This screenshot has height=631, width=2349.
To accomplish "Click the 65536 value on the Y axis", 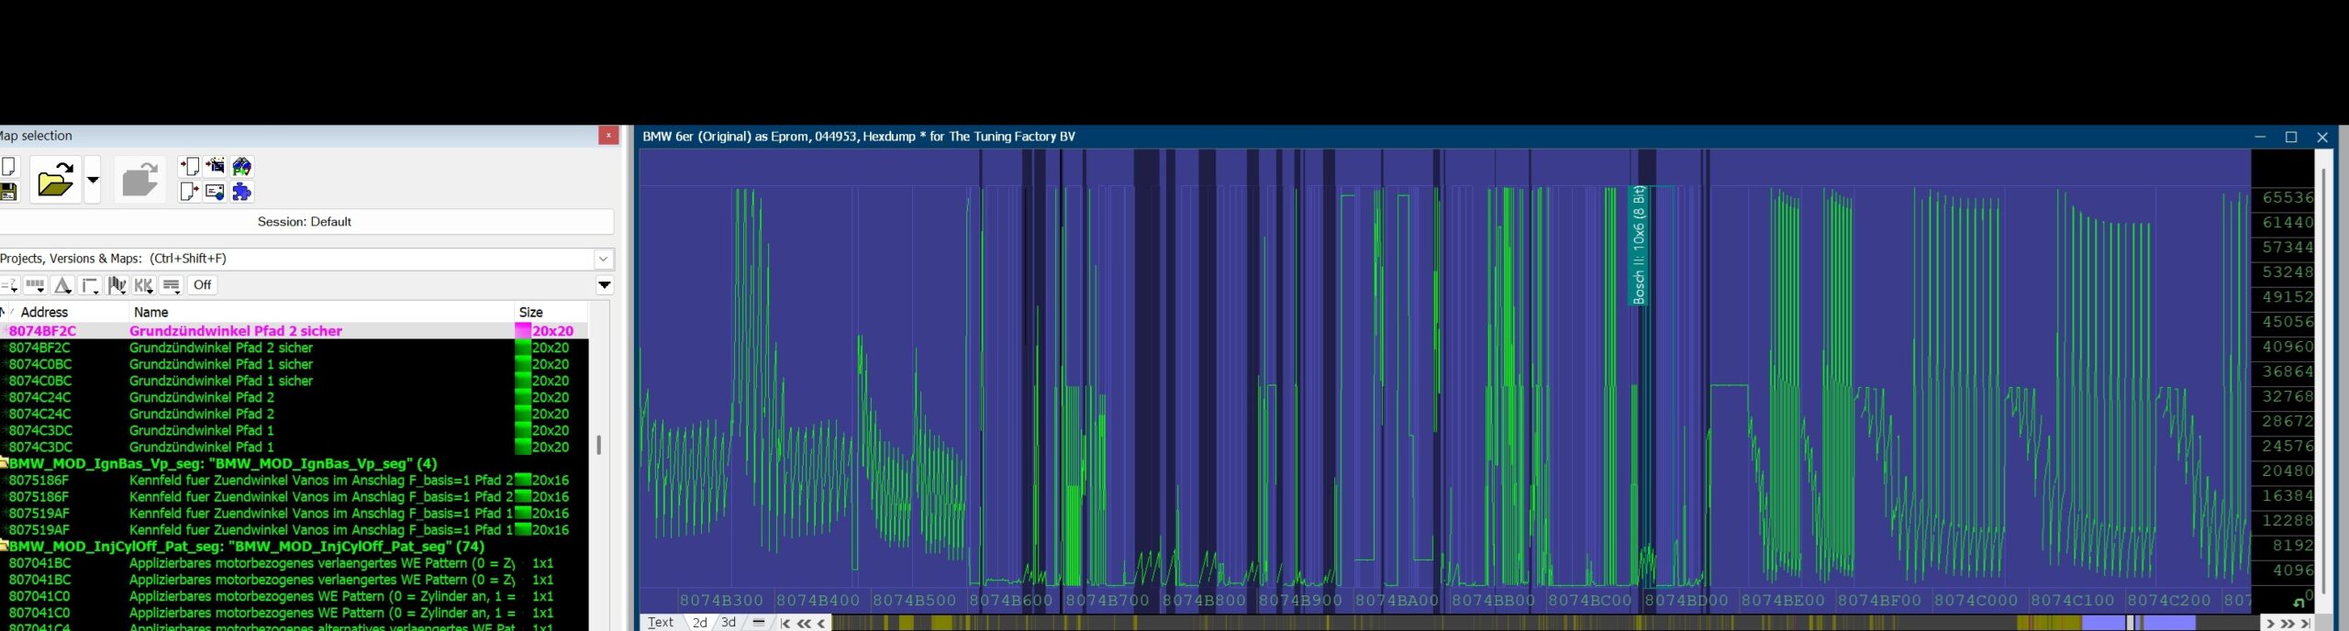I will (2288, 198).
